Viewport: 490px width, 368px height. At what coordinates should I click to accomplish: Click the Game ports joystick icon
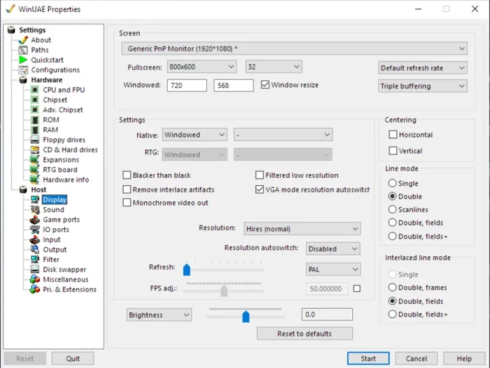[x=35, y=220]
